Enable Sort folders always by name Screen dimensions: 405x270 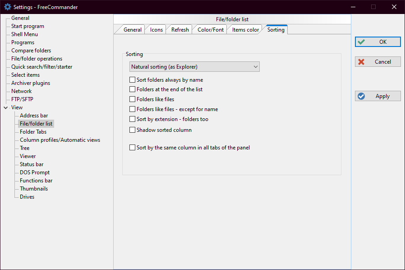pos(133,80)
